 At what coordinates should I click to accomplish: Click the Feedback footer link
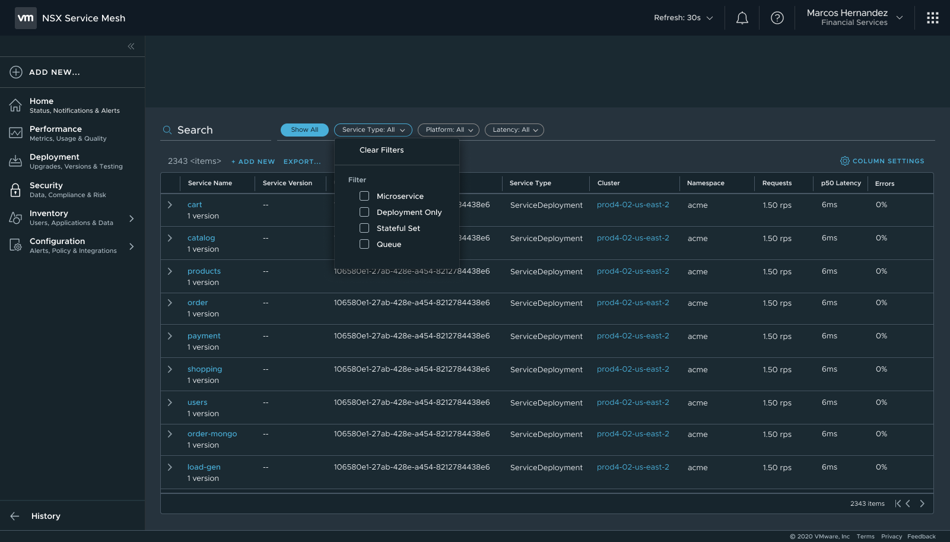click(x=922, y=537)
